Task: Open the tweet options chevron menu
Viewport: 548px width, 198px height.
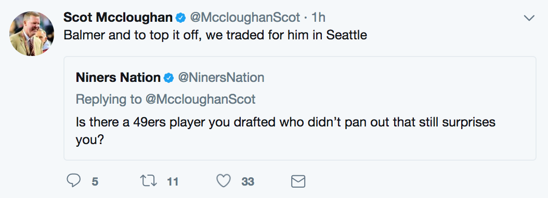Action: coord(529,18)
